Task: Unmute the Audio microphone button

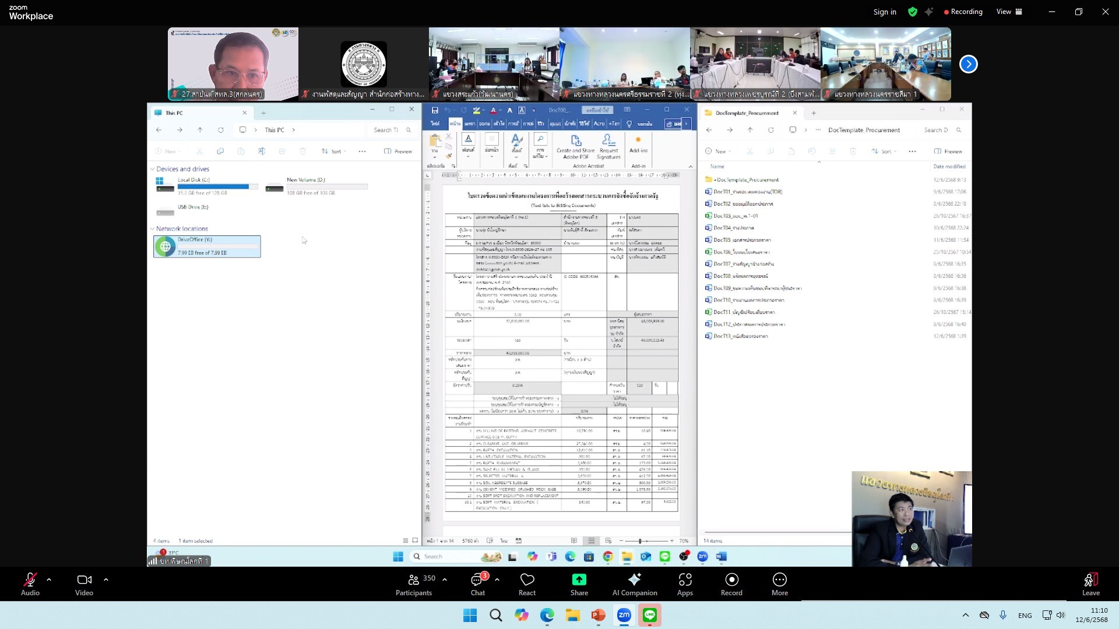Action: tap(30, 580)
